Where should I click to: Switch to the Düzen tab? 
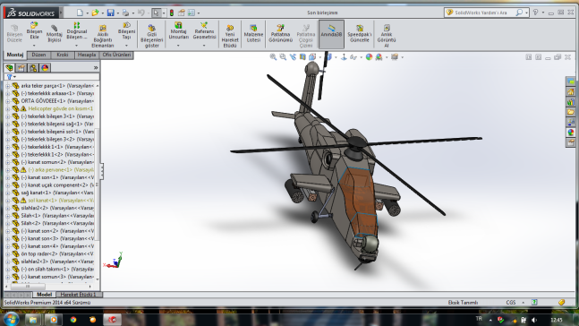click(x=38, y=55)
